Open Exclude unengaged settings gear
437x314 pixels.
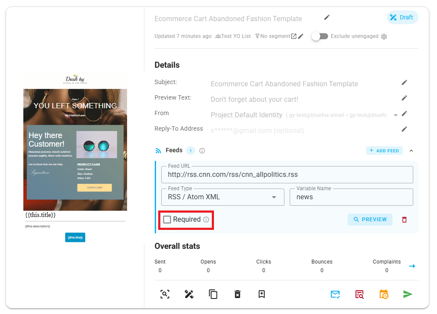pos(384,36)
